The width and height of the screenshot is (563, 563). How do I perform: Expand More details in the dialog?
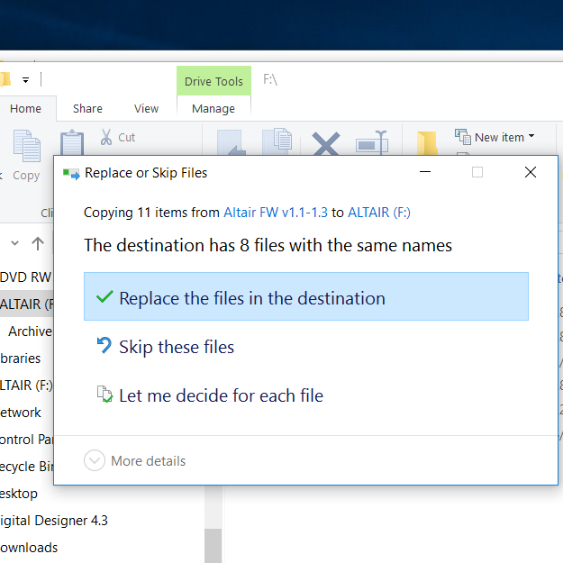tap(134, 460)
